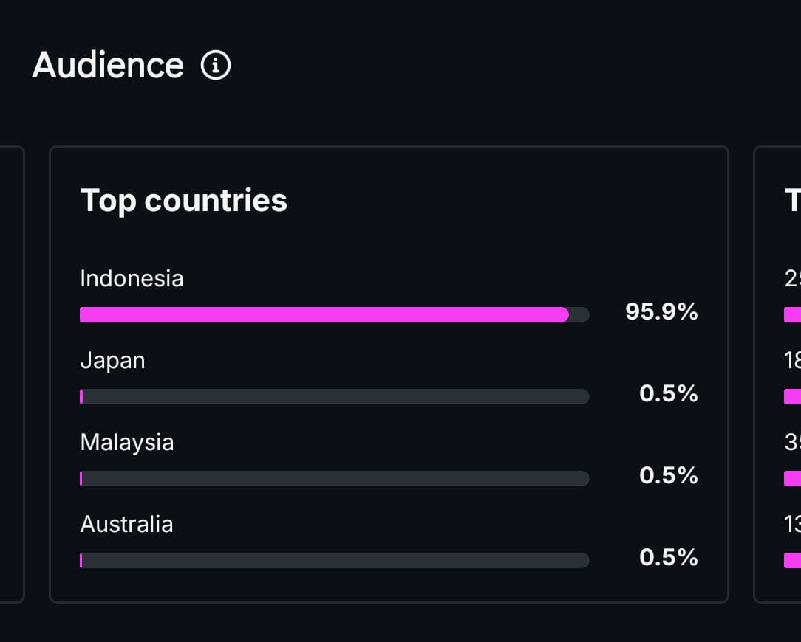
Task: Click the 0.5% value beside Australia's bar
Action: tap(668, 558)
